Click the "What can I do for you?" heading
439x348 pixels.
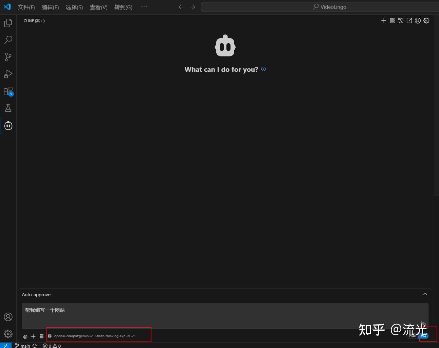pyautogui.click(x=221, y=69)
